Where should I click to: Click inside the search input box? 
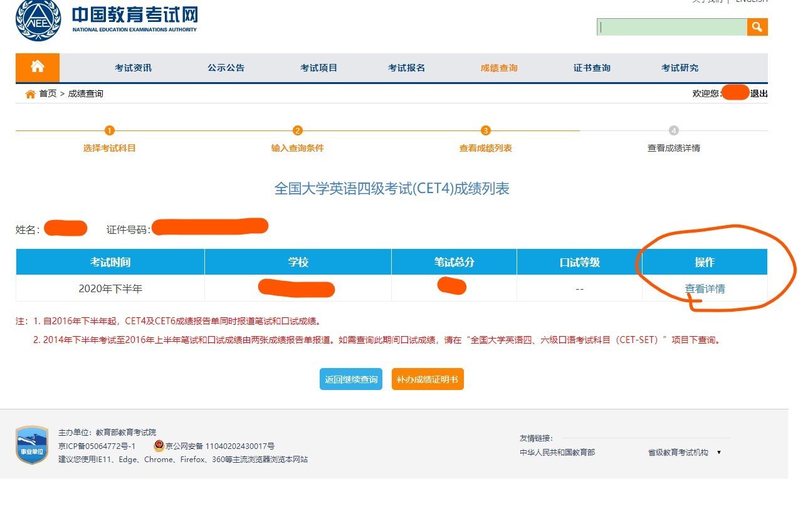671,27
